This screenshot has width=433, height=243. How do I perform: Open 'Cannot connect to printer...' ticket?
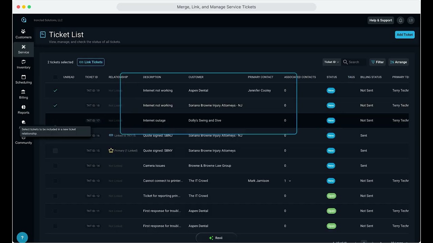163,181
